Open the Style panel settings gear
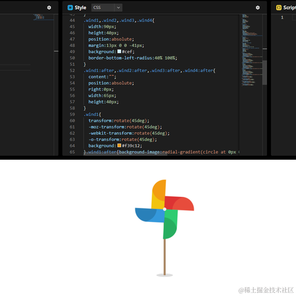The width and height of the screenshot is (296, 296). [257, 8]
